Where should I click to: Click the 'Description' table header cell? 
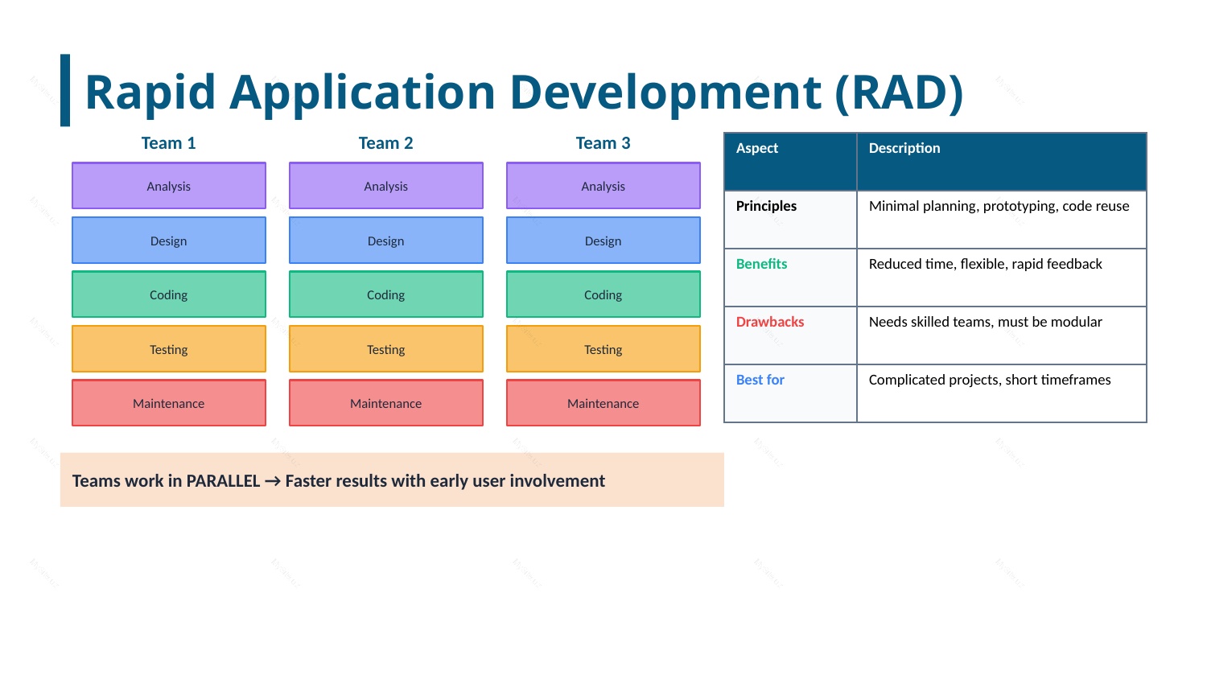point(1001,161)
